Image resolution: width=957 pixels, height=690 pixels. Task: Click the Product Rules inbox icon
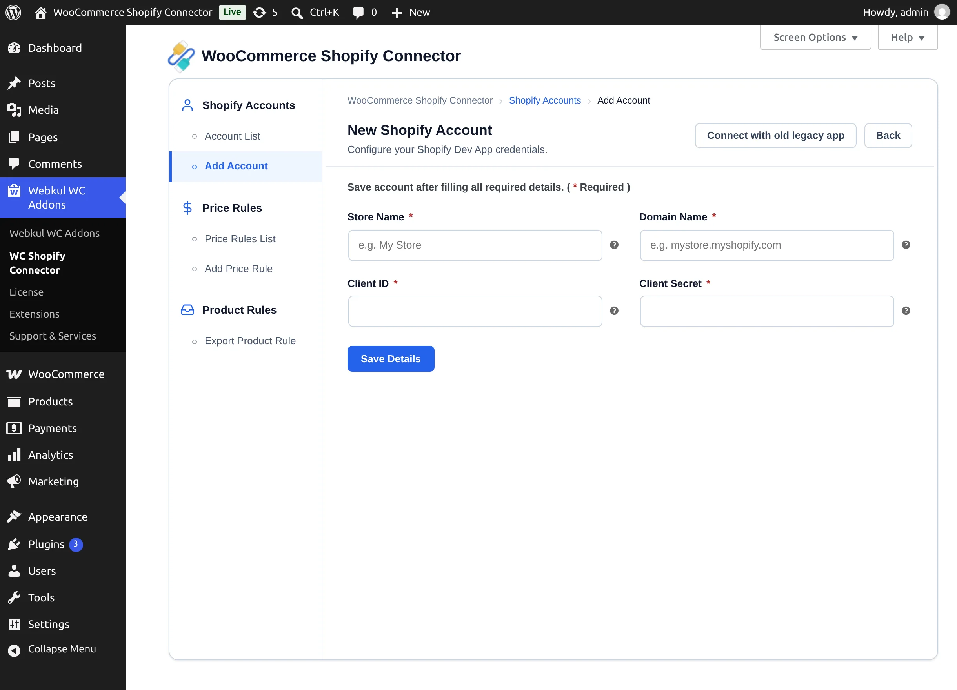[x=187, y=310]
